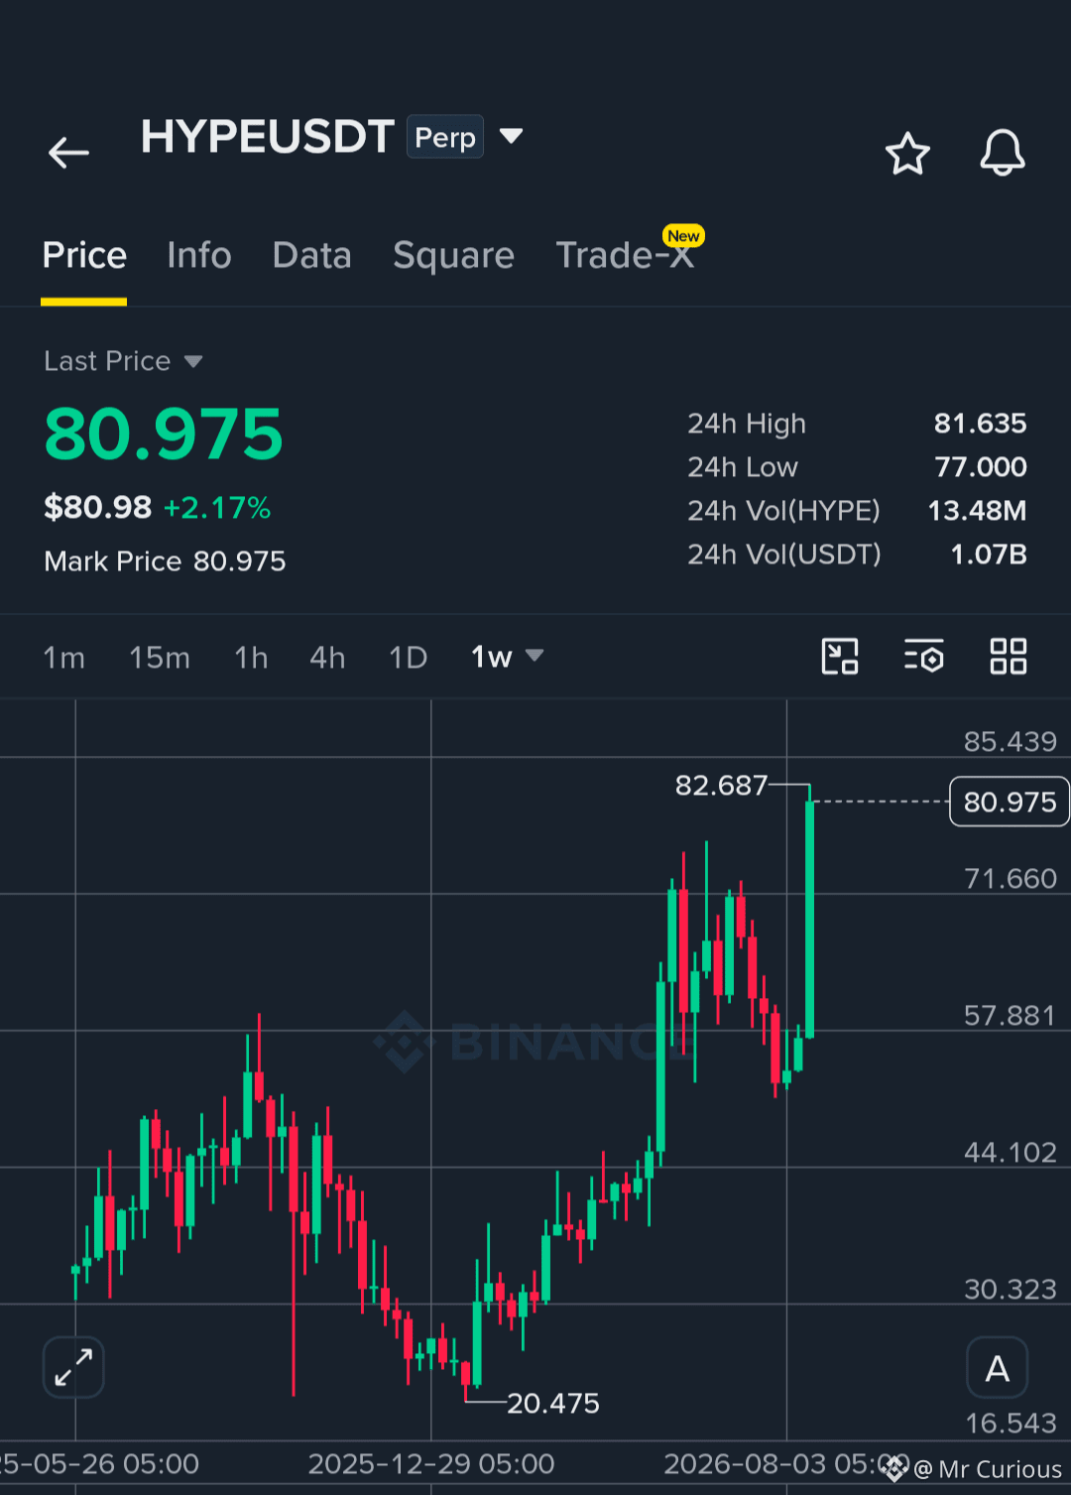Open the four-square grid layout icon
Viewport: 1071px width, 1495px height.
pyautogui.click(x=1009, y=657)
